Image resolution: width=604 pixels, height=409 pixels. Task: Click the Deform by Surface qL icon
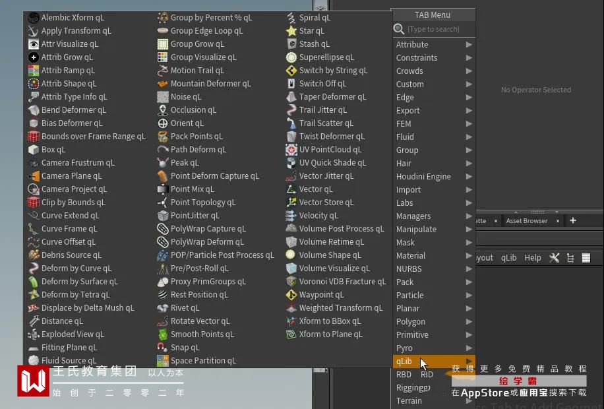[34, 282]
